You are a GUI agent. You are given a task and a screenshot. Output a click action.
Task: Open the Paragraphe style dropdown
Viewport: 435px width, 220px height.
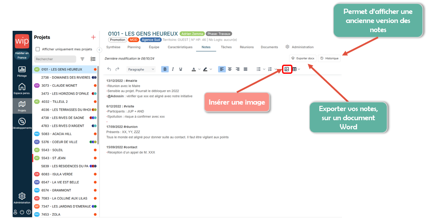click(141, 69)
